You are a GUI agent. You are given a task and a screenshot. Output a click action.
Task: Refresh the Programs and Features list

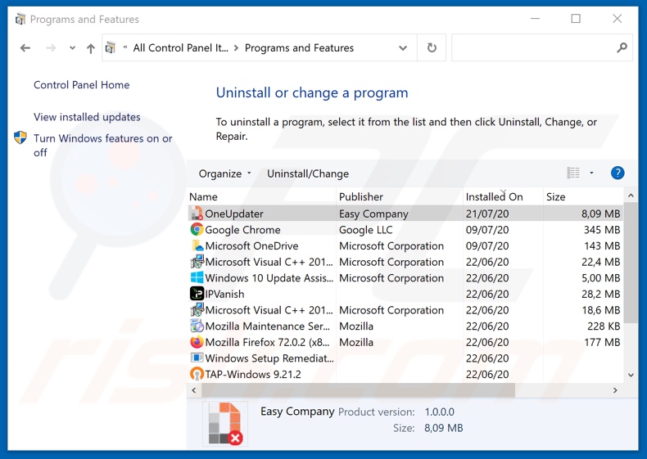click(x=432, y=48)
